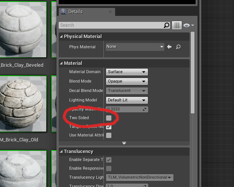This screenshot has height=187, width=234.
Task: Use selected asset arrow for Phys Material
Action: tap(169, 47)
